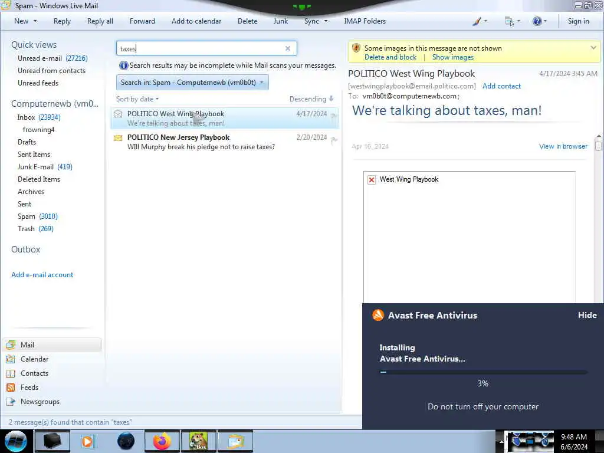This screenshot has width=604, height=453.
Task: Open the Sync dropdown arrow
Action: tap(326, 21)
